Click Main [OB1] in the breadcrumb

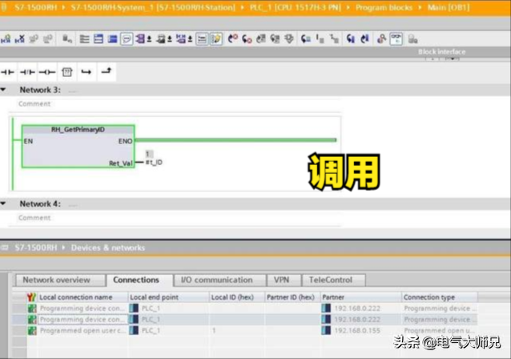(449, 7)
